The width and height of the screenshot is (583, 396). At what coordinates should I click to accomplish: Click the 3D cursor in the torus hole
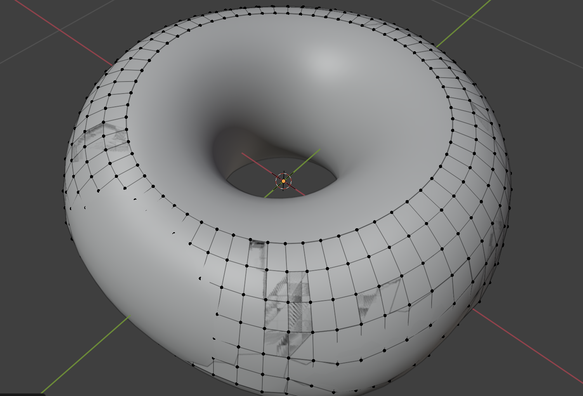coord(283,181)
